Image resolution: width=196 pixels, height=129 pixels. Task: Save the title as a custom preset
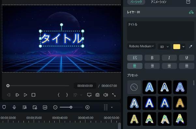(x=188, y=2)
